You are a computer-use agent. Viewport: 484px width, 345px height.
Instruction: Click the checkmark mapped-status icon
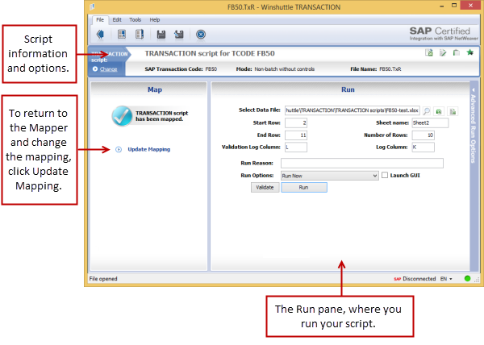pyautogui.click(x=122, y=116)
